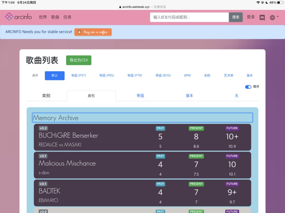
Task: Click the v3.1 version badge of BADTEK
Action: [x=43, y=184]
